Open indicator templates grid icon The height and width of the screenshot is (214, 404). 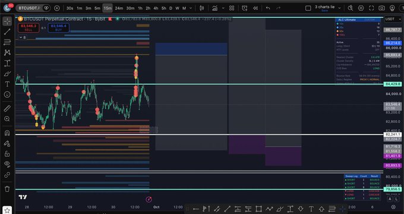coord(232,8)
